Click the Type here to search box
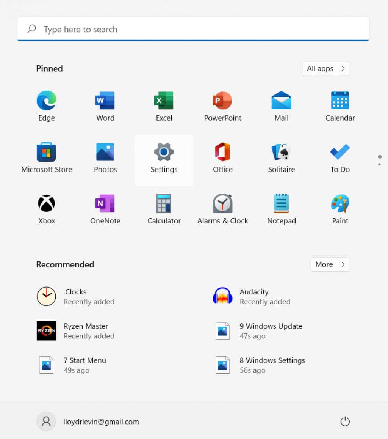This screenshot has height=439, width=388. click(x=193, y=29)
